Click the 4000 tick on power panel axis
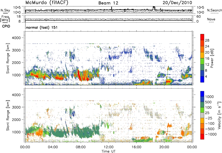222x153 pixels. [x=16, y=38]
